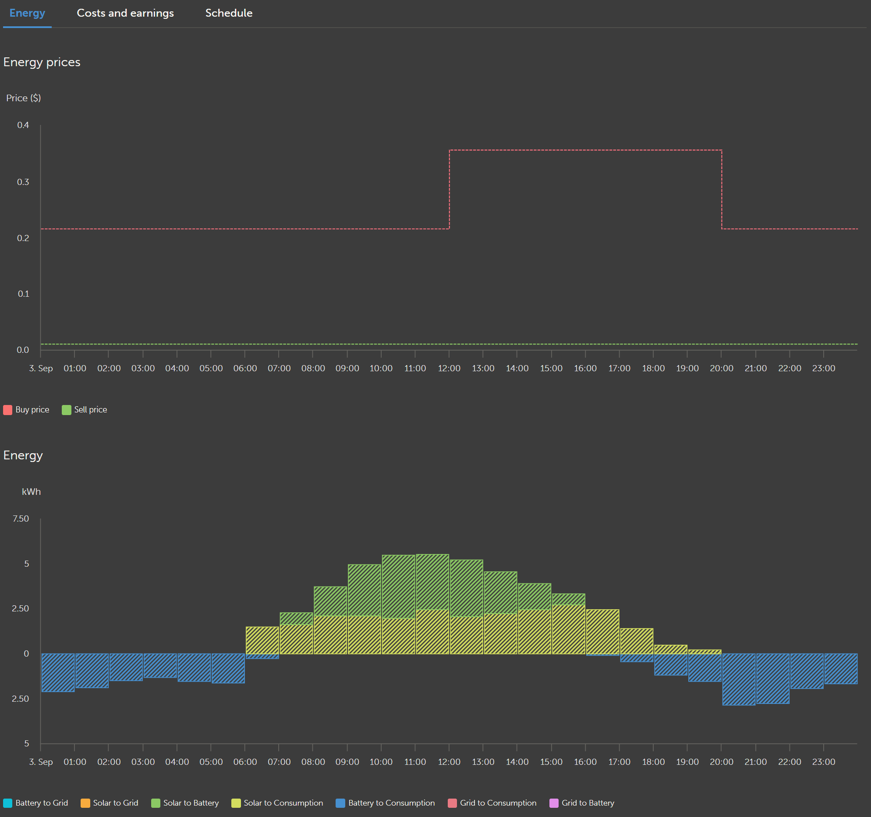This screenshot has height=817, width=871.
Task: Hide the Buy price series label
Action: point(32,410)
